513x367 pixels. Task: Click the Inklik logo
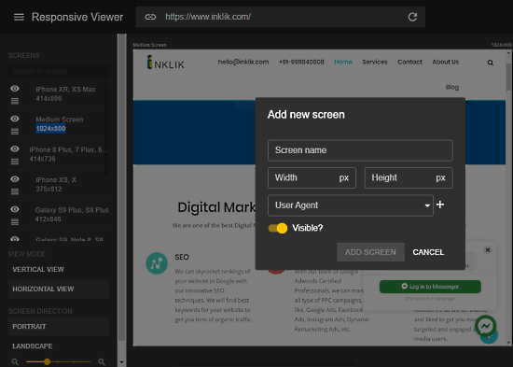click(x=165, y=63)
